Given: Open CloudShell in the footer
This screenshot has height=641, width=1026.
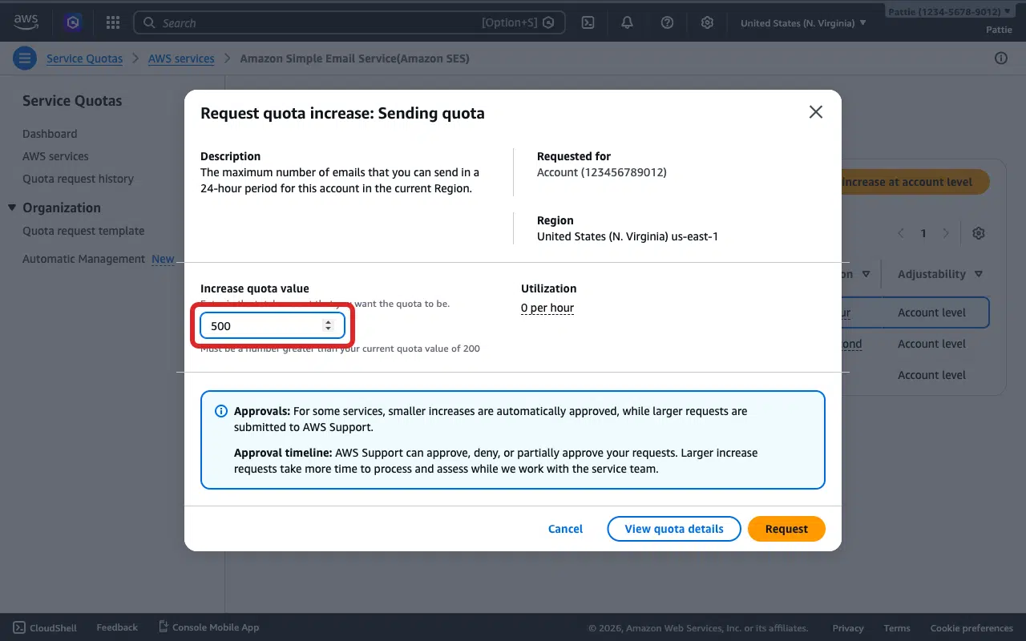Looking at the screenshot, I should tap(45, 627).
